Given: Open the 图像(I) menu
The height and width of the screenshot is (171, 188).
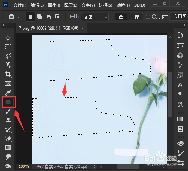Looking at the screenshot, I should point(54,5).
